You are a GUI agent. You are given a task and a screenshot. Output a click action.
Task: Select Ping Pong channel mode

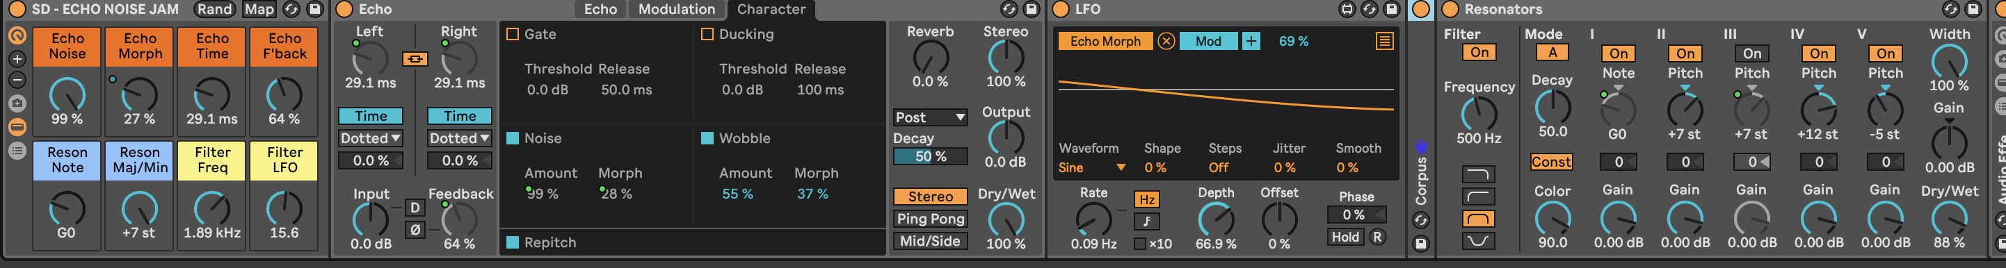[x=931, y=219]
